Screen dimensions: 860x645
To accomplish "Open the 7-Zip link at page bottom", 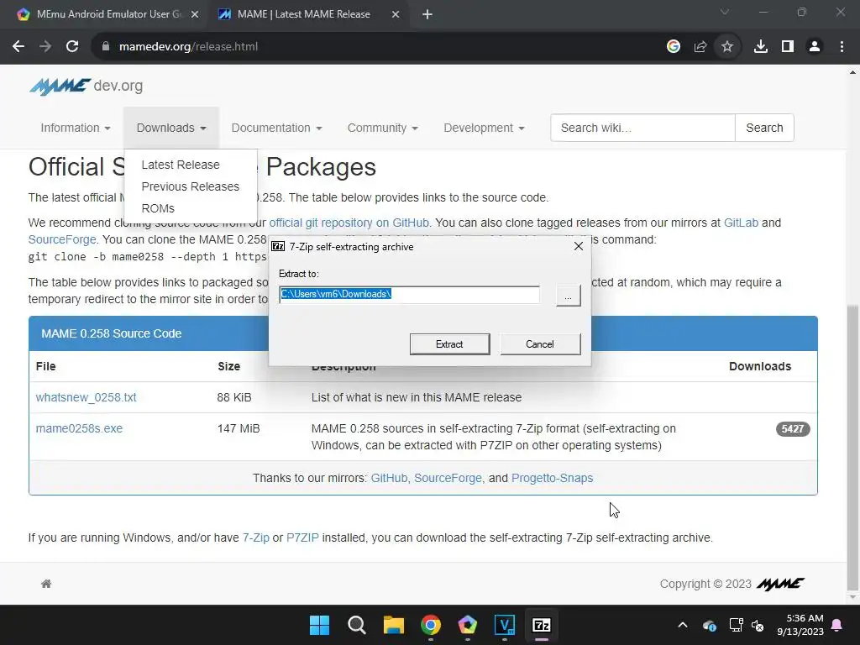I will pos(255,538).
